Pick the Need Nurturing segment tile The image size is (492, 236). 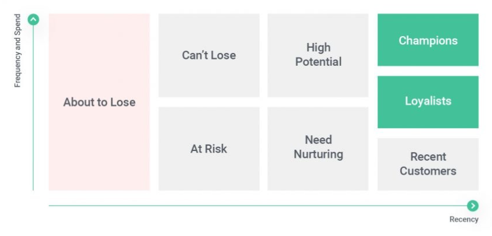[x=318, y=147]
